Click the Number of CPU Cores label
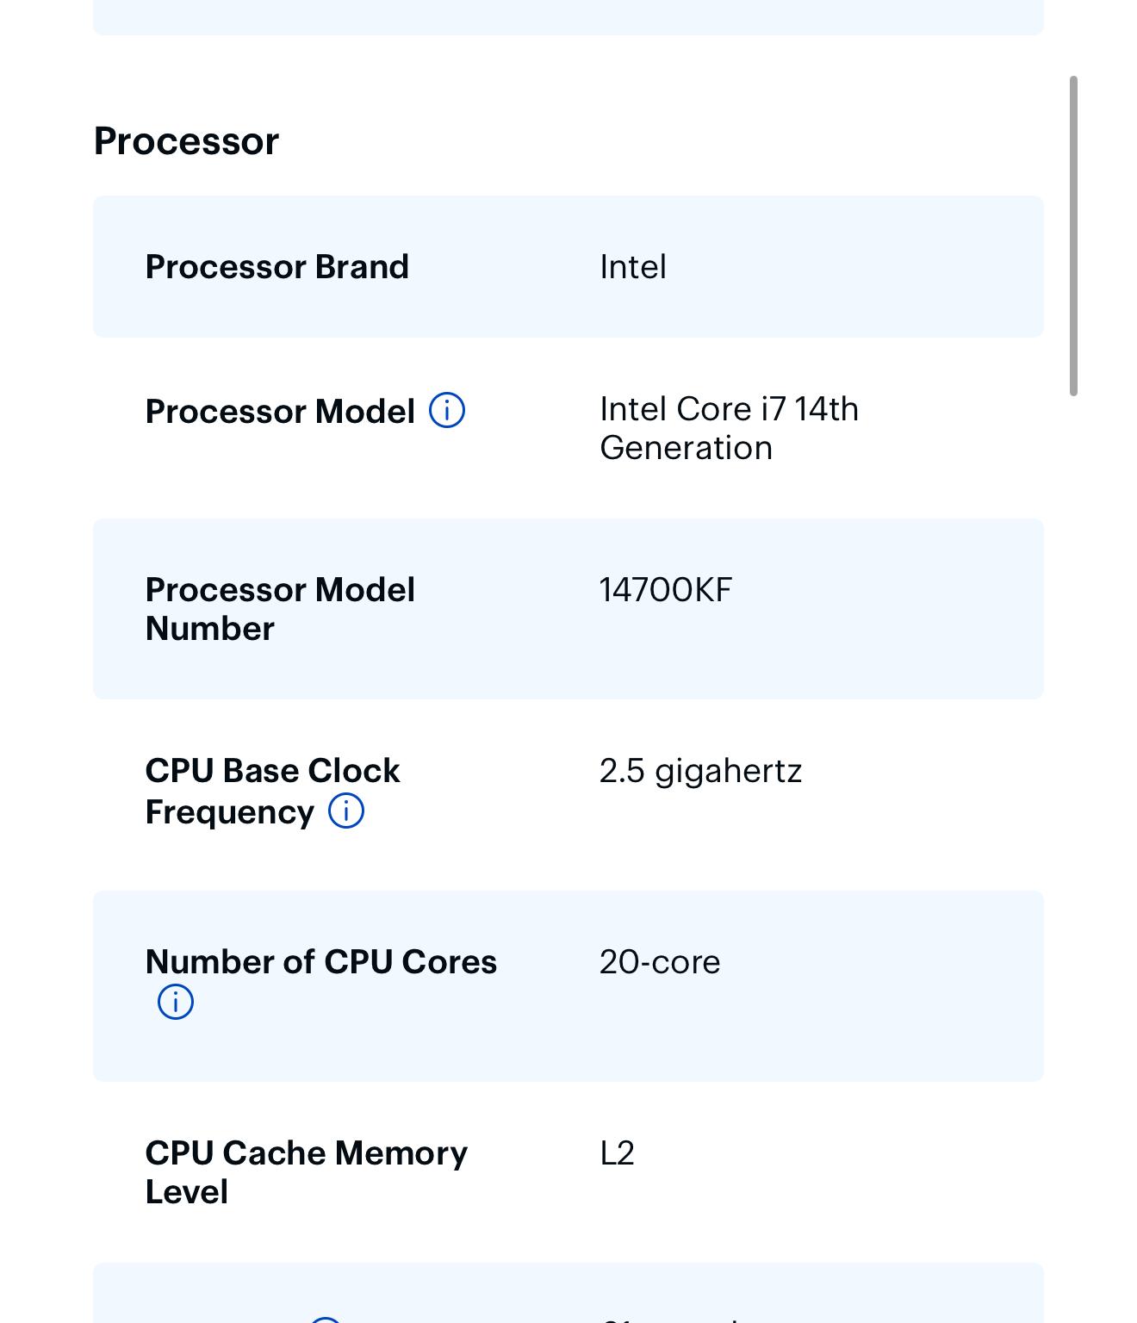 (321, 962)
